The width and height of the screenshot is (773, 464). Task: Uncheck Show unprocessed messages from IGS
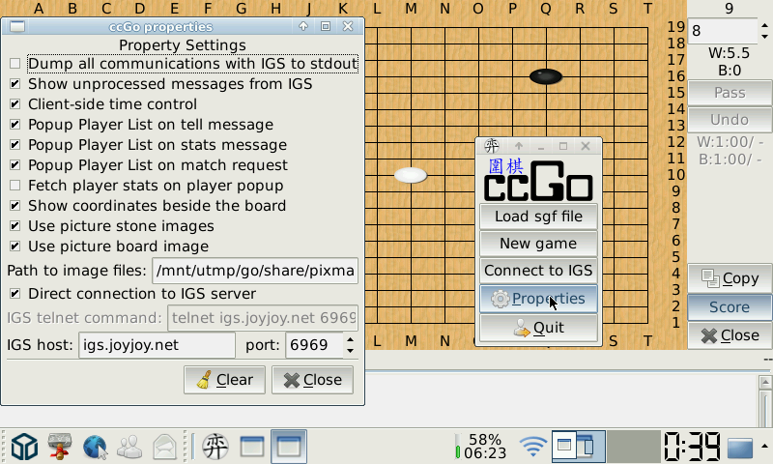15,84
